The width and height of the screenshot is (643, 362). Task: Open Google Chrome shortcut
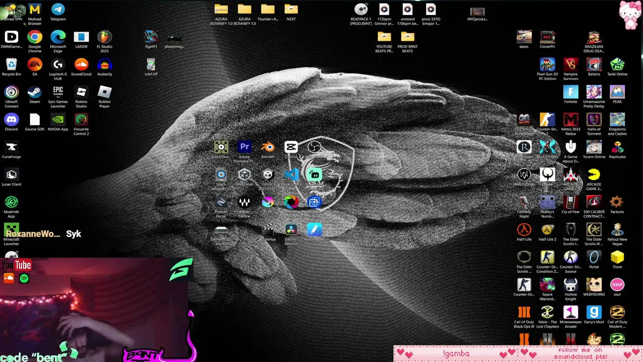(x=35, y=37)
